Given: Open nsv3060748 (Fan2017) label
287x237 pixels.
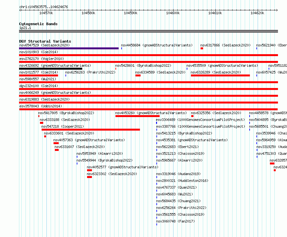Looking at the screenshot, I should 175,221.
